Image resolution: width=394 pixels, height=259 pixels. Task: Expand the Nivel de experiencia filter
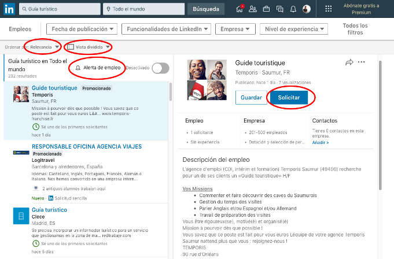[293, 29]
